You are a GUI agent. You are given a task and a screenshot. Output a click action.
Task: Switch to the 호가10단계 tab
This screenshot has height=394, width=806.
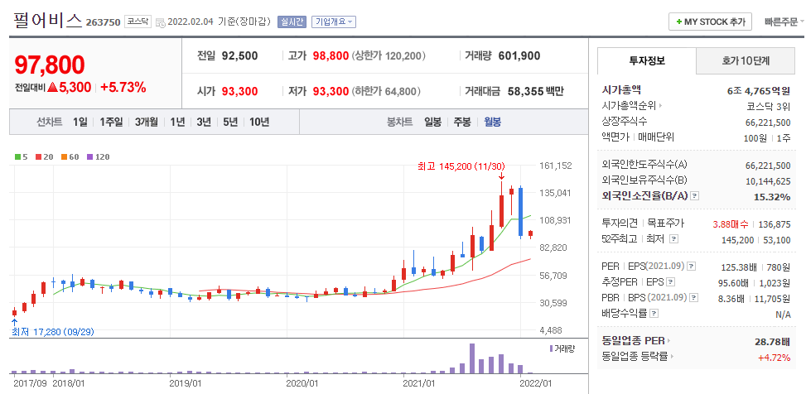click(746, 61)
